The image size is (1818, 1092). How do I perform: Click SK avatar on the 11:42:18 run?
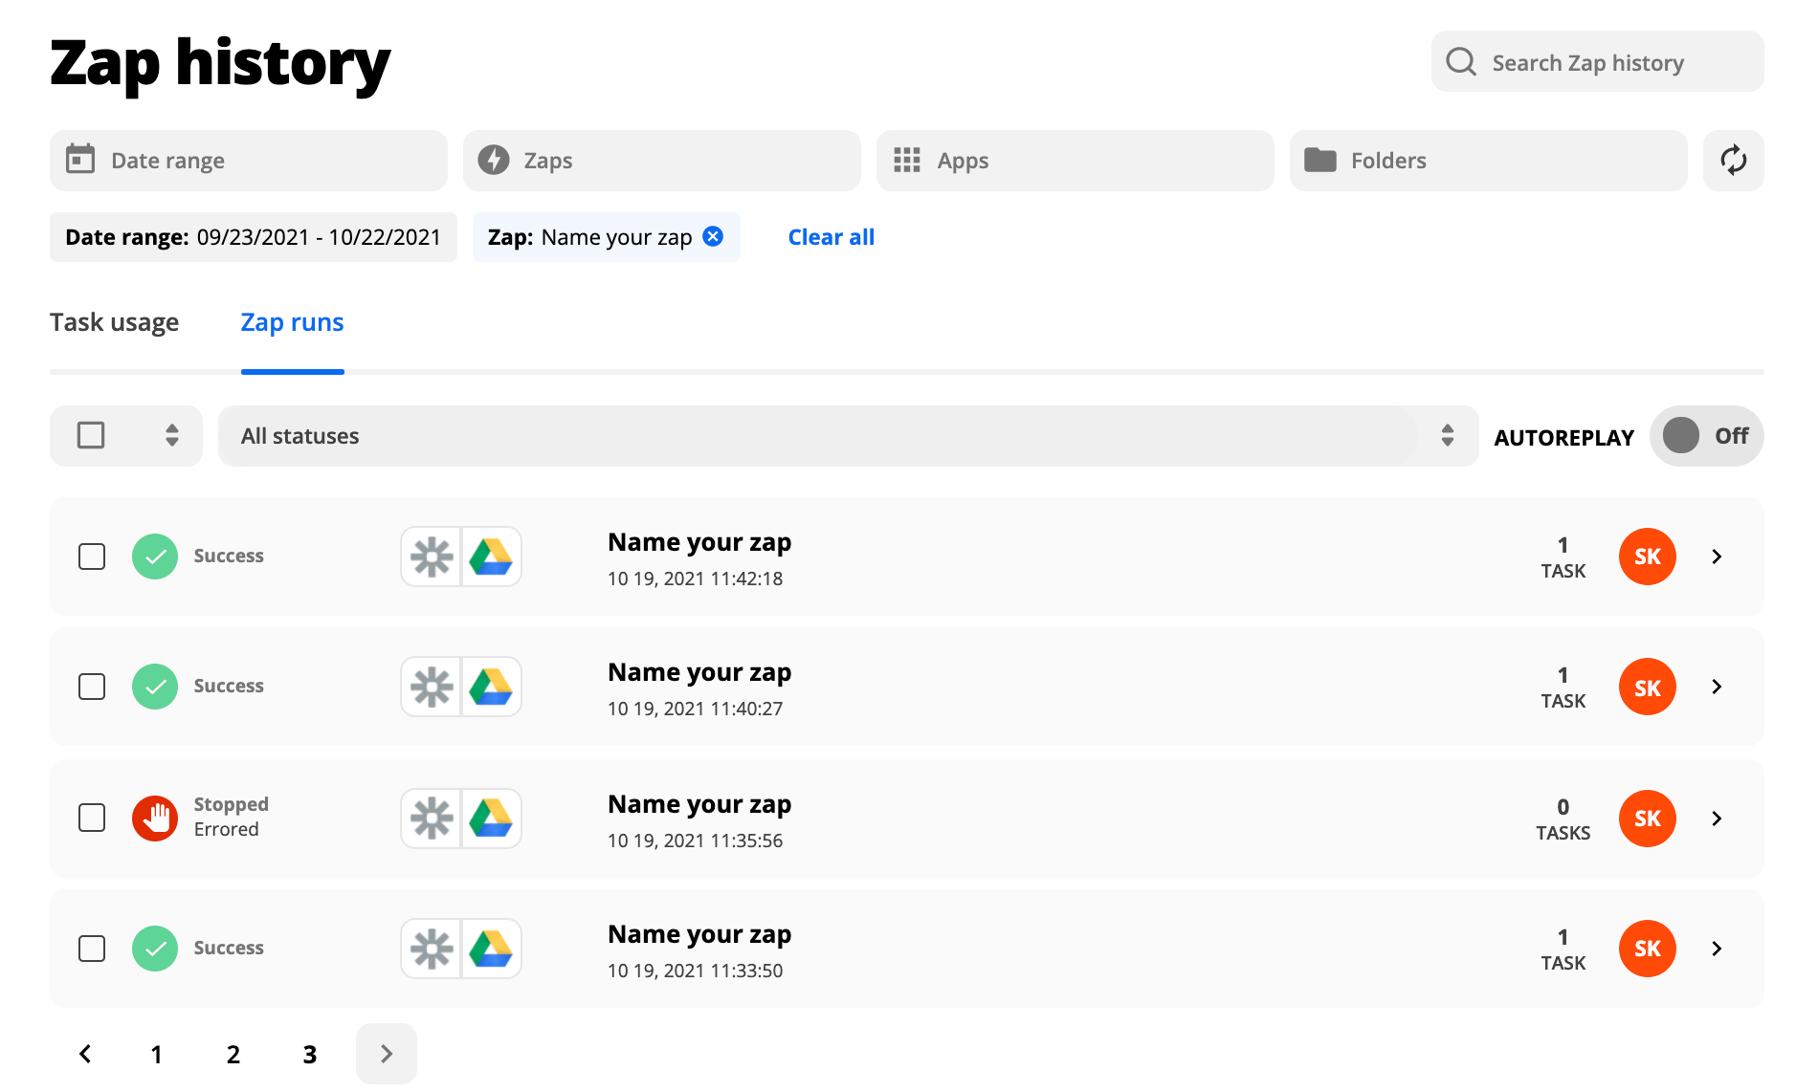point(1648,557)
